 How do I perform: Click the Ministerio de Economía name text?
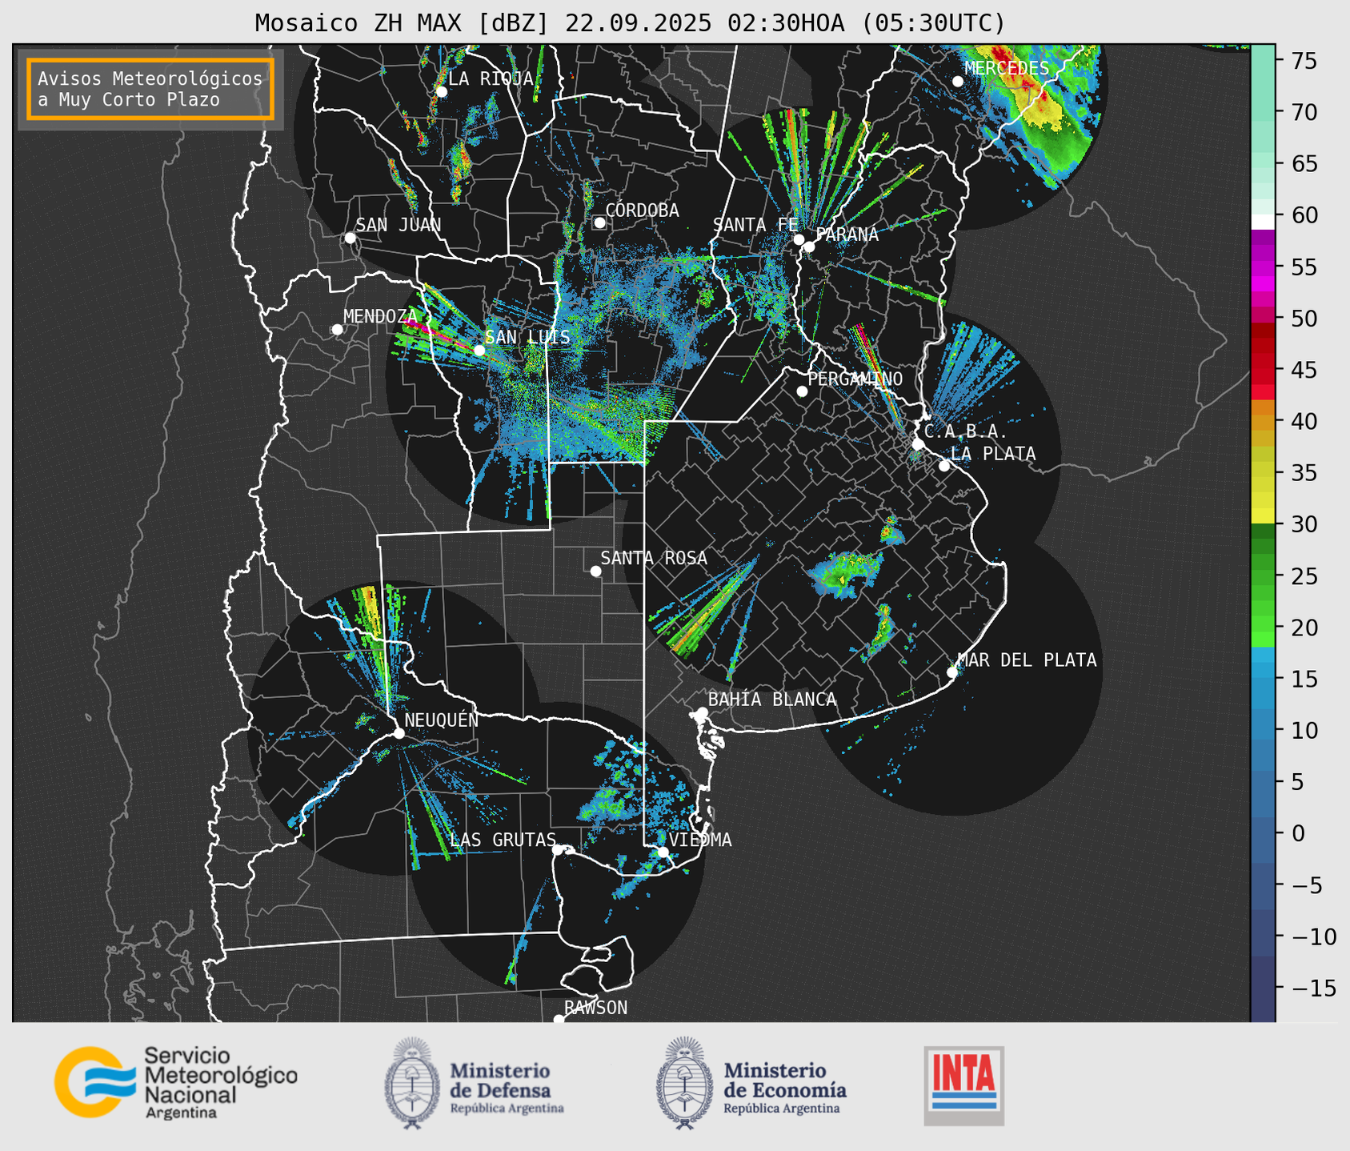(x=785, y=1089)
